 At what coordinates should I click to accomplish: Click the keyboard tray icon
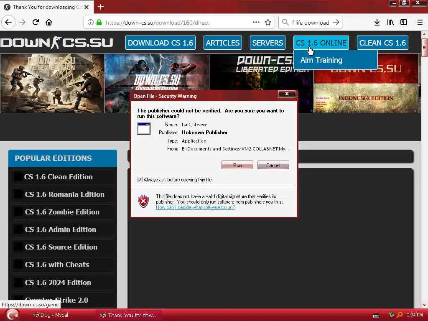[376, 316]
